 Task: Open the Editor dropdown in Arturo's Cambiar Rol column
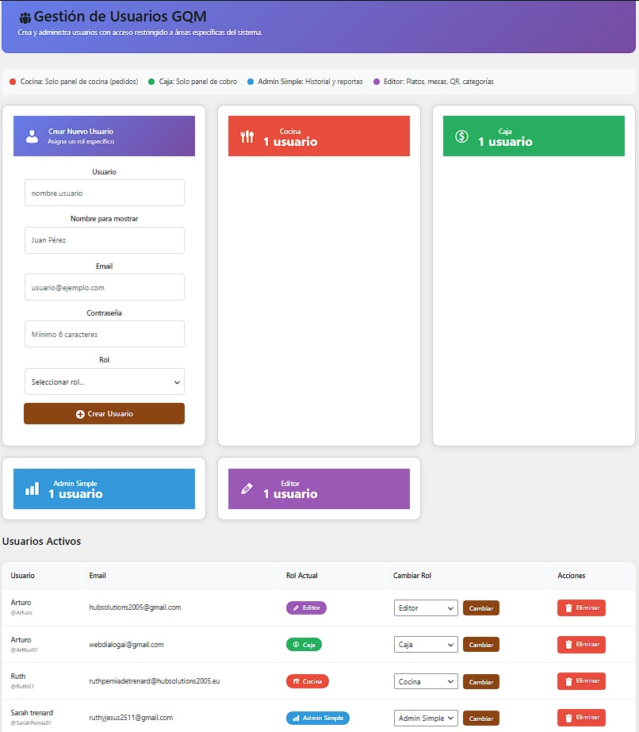(x=426, y=607)
